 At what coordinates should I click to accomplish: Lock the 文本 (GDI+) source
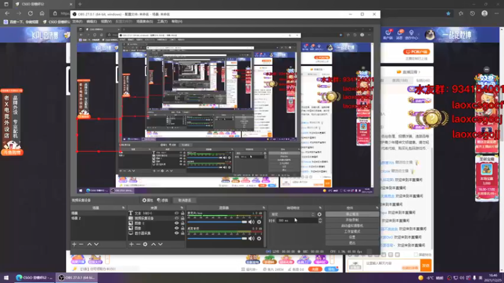click(x=183, y=213)
